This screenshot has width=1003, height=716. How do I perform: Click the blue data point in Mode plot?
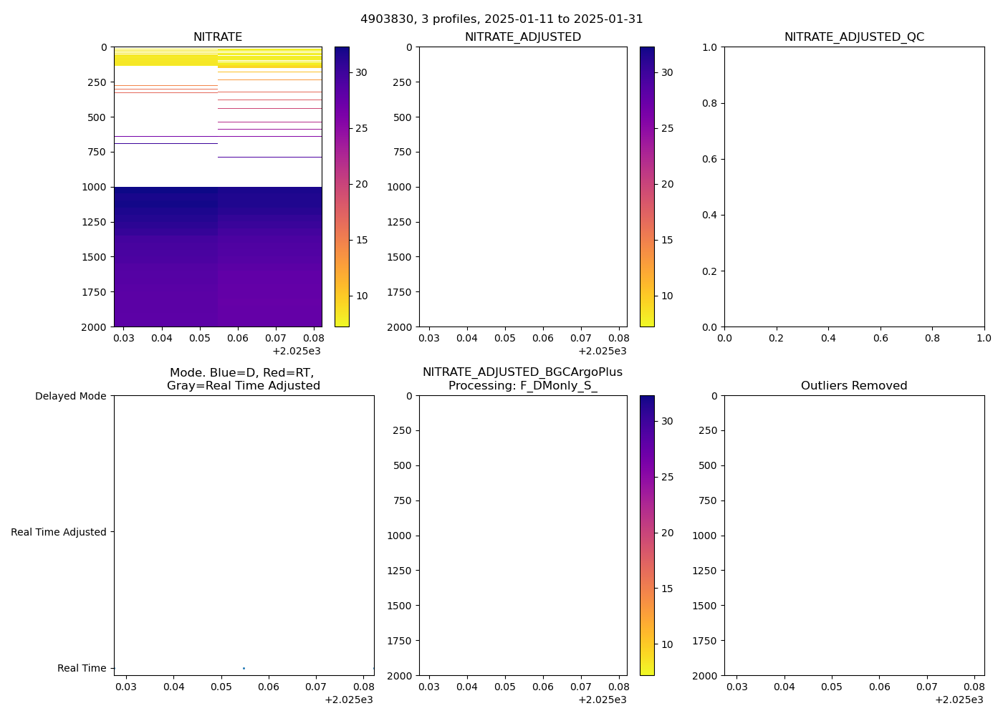coord(244,668)
